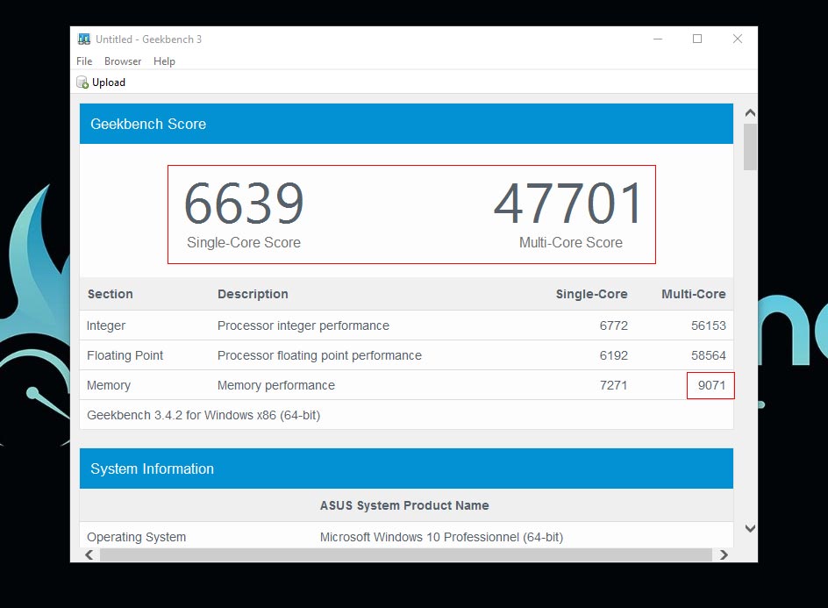Click the Single-Core Score label
The image size is (828, 608).
[244, 242]
